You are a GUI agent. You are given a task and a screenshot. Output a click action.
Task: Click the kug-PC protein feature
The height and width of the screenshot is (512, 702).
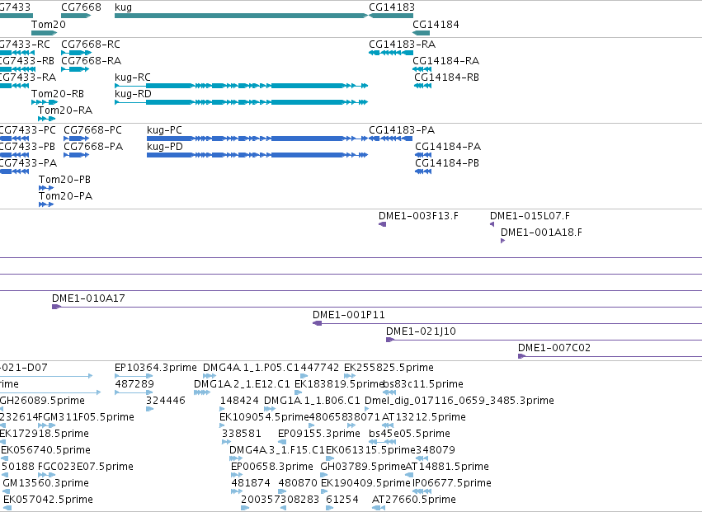pos(257,139)
